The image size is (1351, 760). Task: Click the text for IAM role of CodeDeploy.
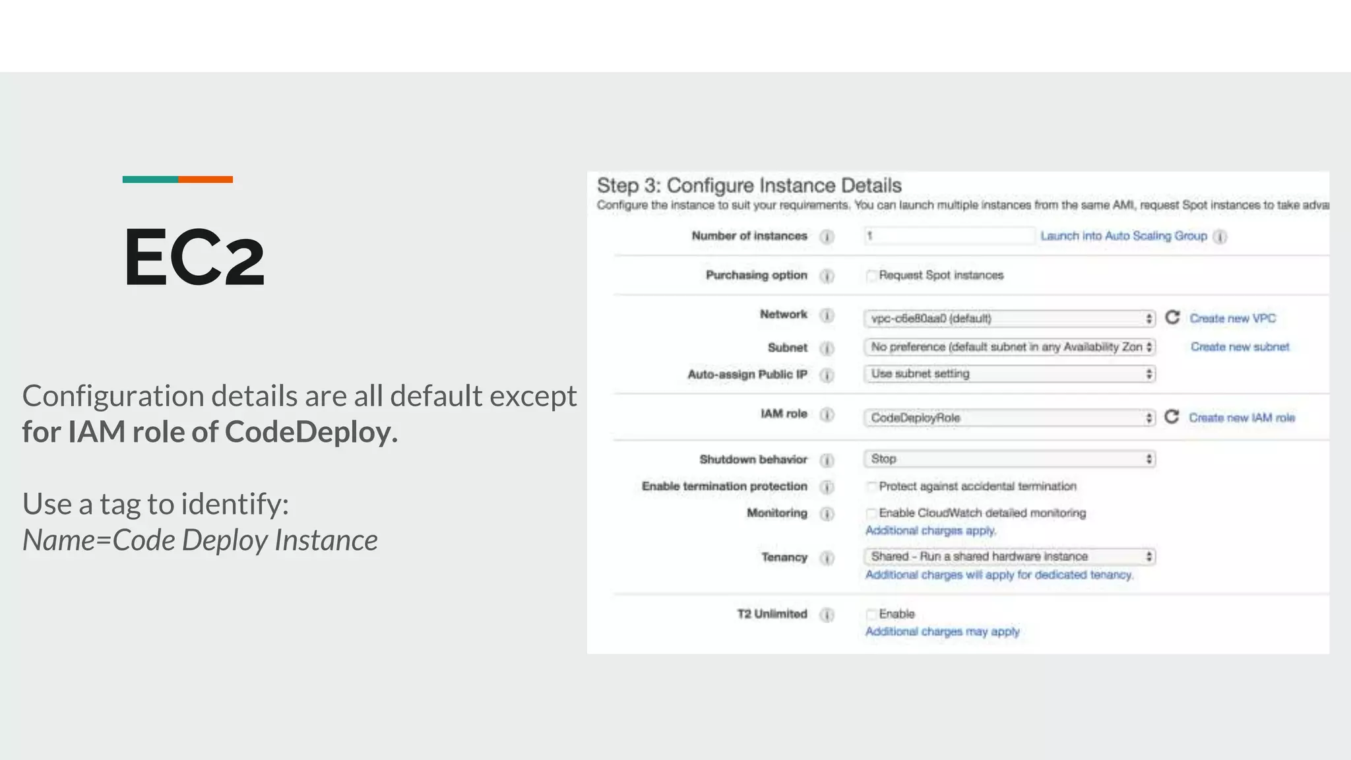click(210, 432)
